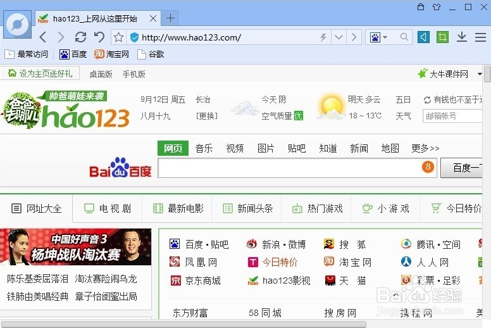The image size is (491, 328).
Task: Click the magnifier search icon in toolbar
Action: coord(404,37)
